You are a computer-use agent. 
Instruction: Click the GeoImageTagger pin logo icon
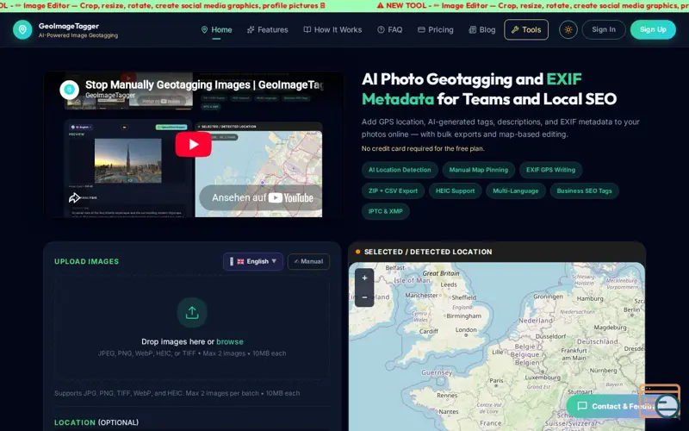click(x=22, y=29)
